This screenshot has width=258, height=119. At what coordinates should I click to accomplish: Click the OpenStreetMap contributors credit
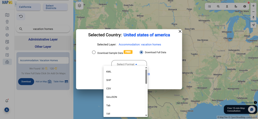click(243, 117)
